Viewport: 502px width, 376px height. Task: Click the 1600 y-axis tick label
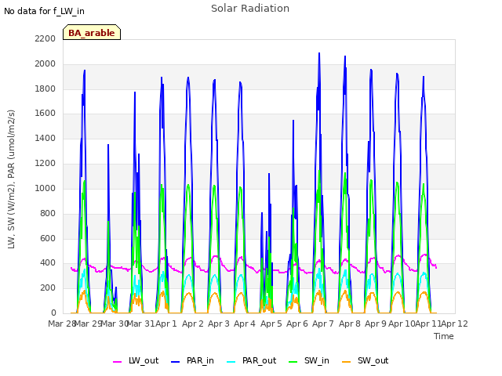(45, 113)
